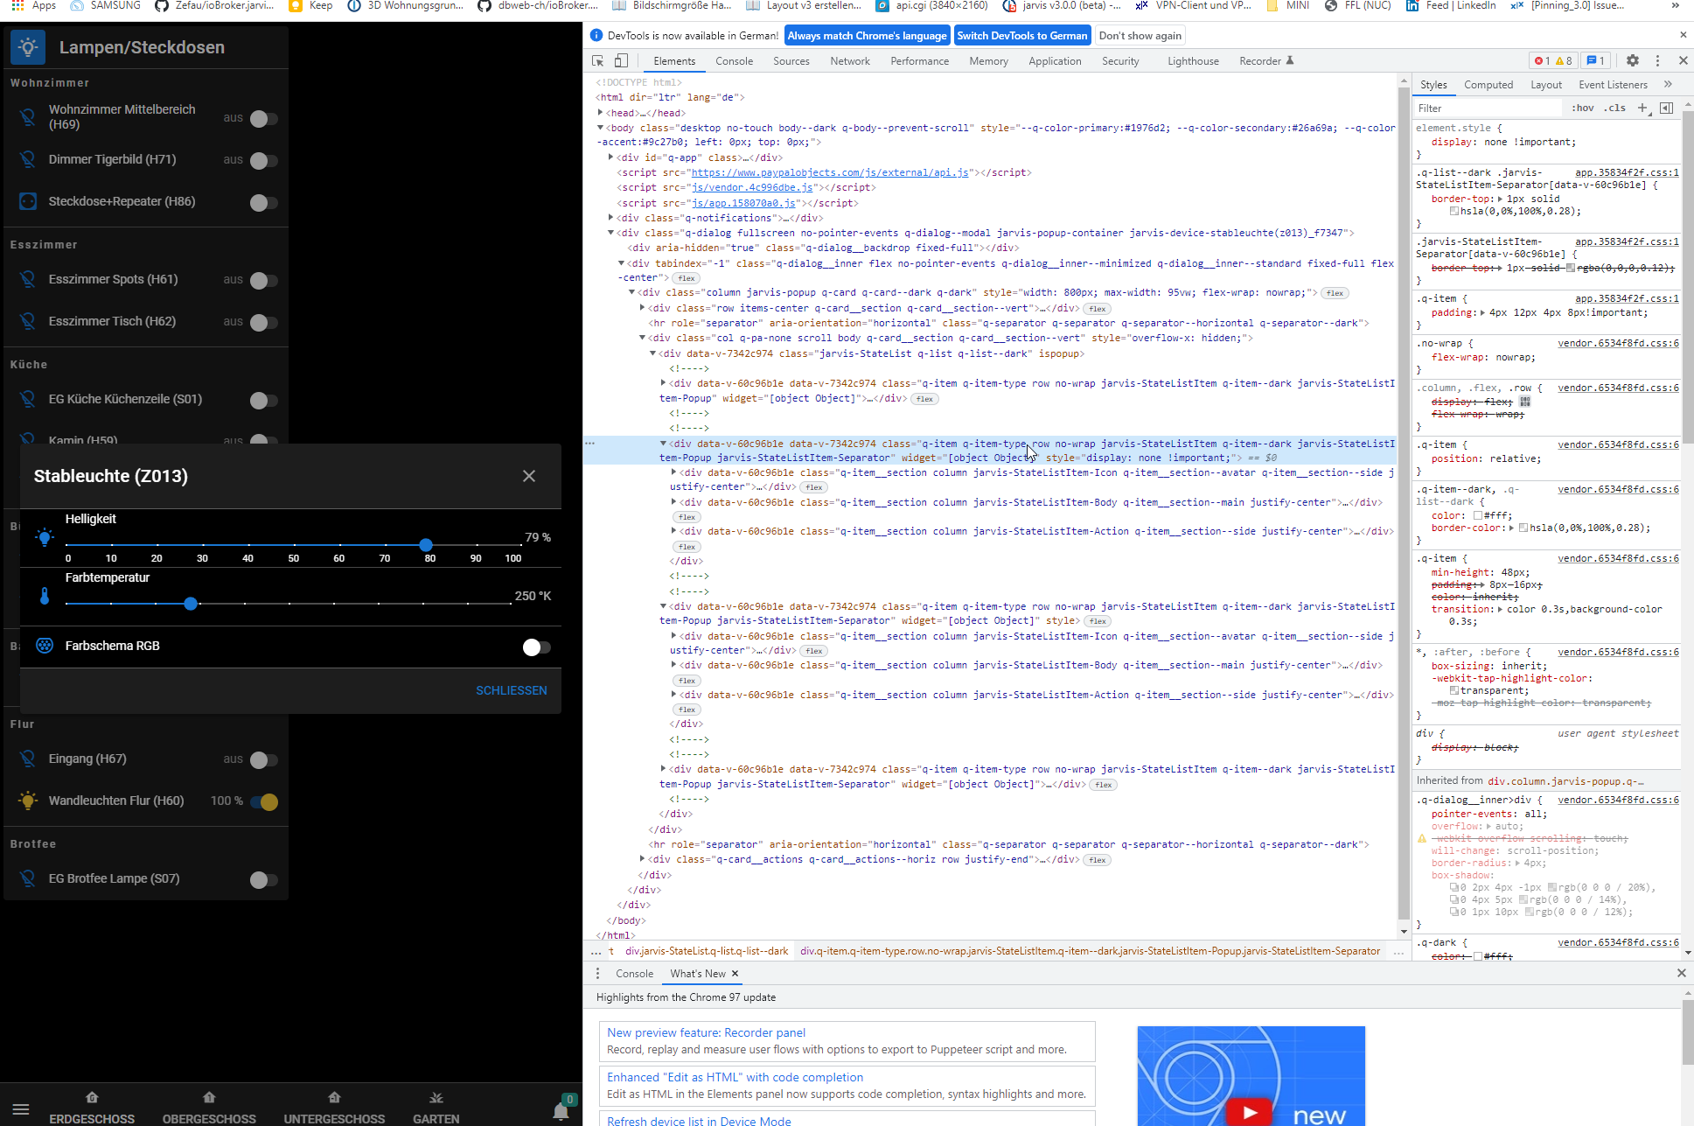The image size is (1694, 1126).
Task: Expand the q-card__actions div node
Action: [642, 859]
